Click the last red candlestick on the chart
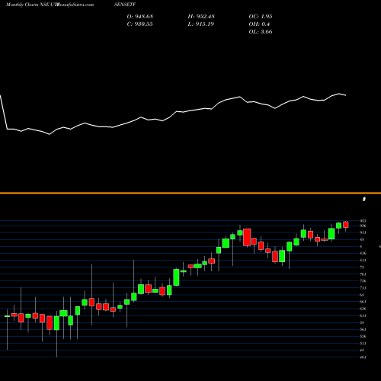The image size is (381, 381). point(346,225)
